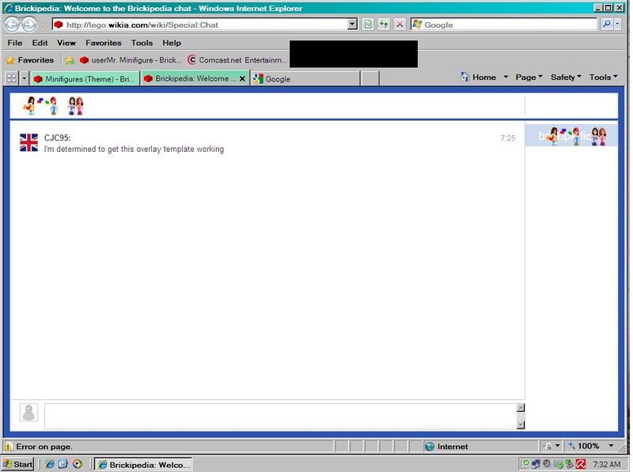The width and height of the screenshot is (633, 472).
Task: Click the stop loading icon
Action: 400,25
